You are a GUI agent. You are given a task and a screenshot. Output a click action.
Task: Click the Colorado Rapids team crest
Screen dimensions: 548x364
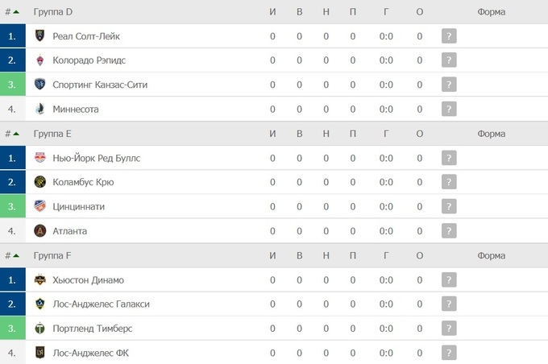(40, 60)
